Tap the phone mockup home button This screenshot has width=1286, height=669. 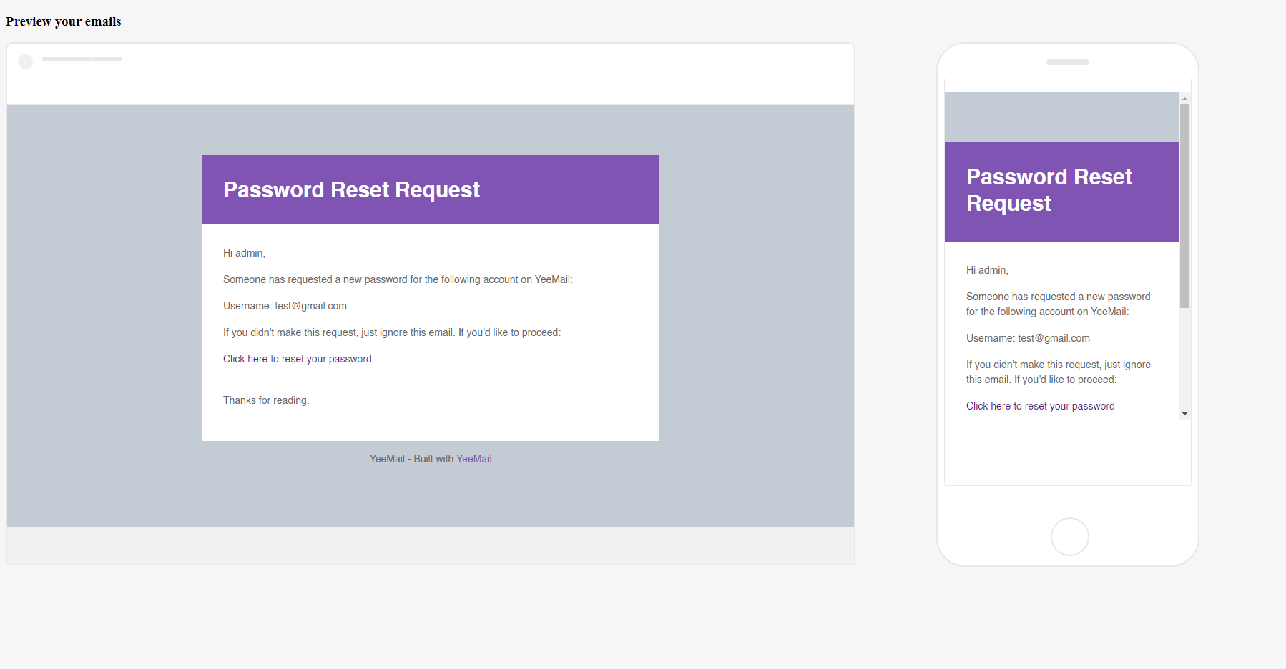(1070, 537)
